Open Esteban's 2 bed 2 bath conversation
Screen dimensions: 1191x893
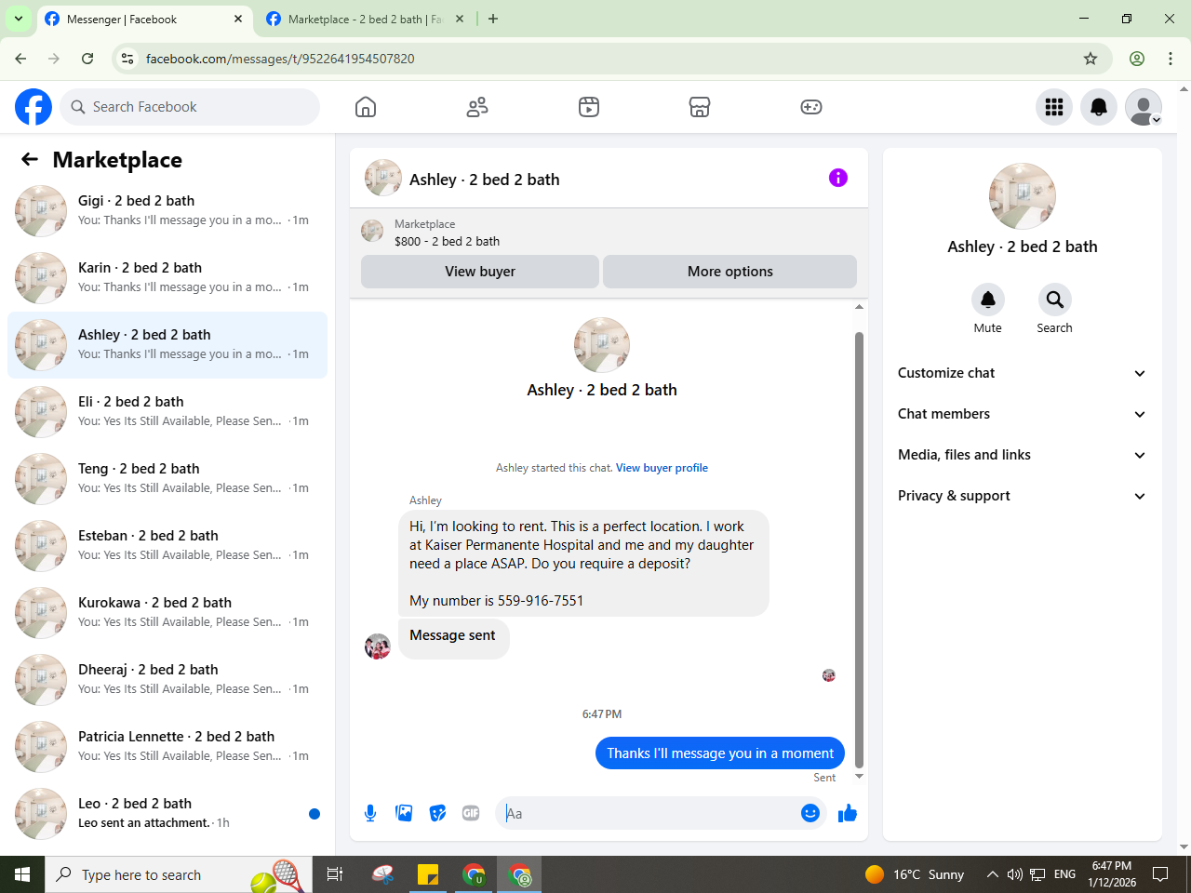(167, 546)
